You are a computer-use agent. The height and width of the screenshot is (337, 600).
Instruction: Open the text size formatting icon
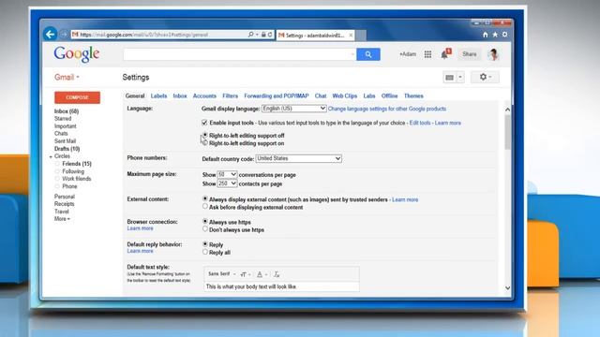[x=245, y=274]
